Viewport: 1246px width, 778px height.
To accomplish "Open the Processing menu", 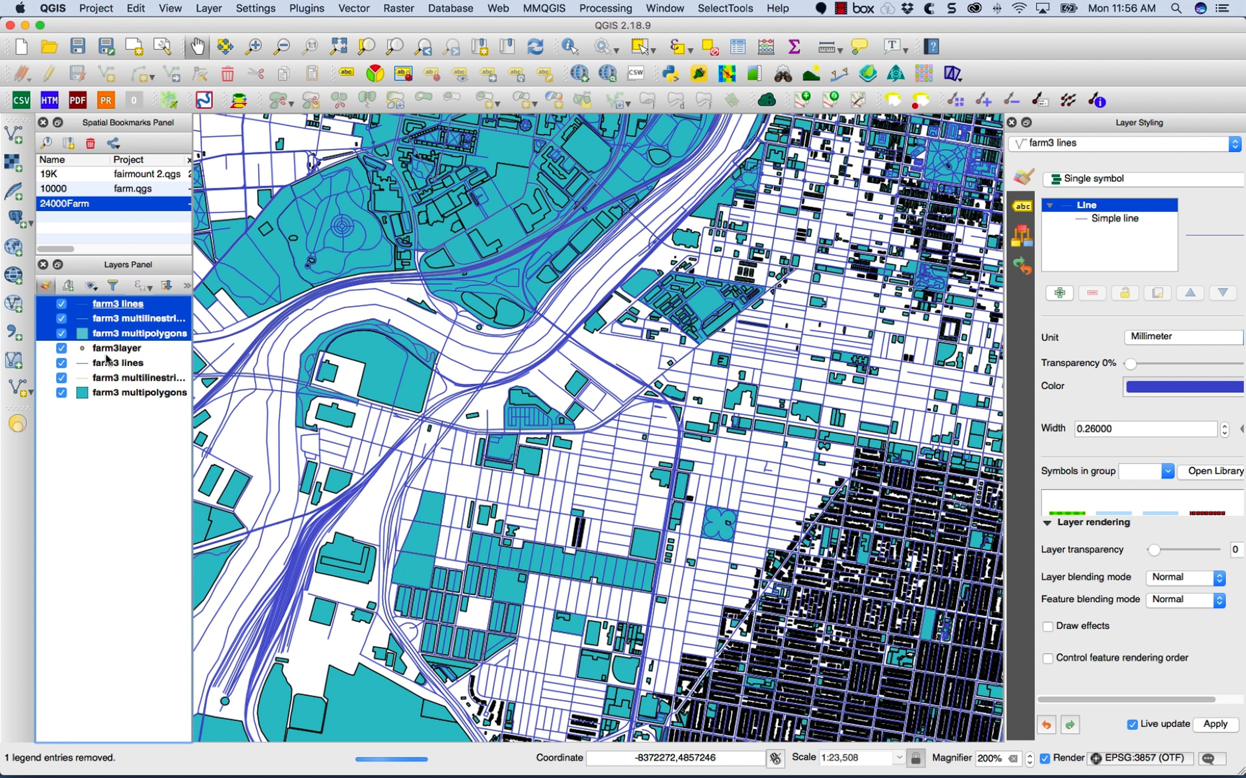I will [x=605, y=8].
